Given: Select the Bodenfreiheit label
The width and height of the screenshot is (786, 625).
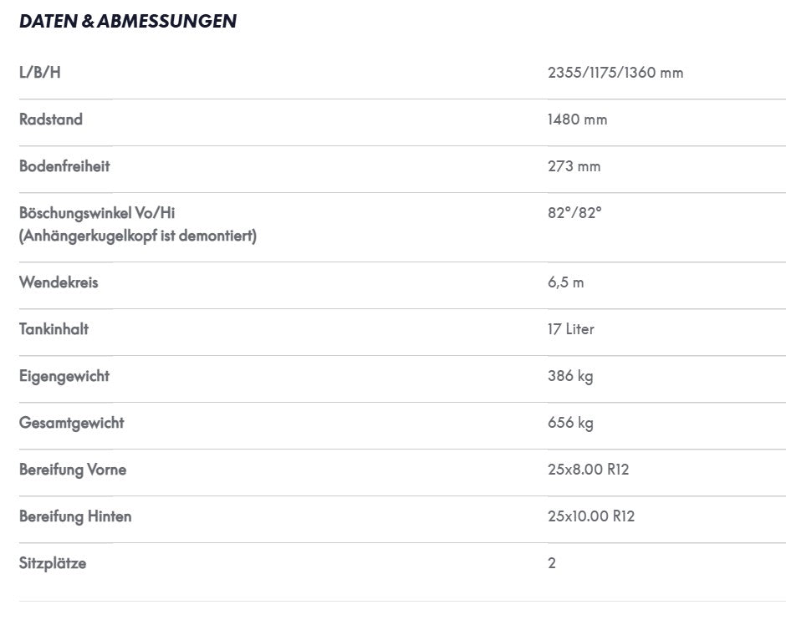Looking at the screenshot, I should click(64, 165).
